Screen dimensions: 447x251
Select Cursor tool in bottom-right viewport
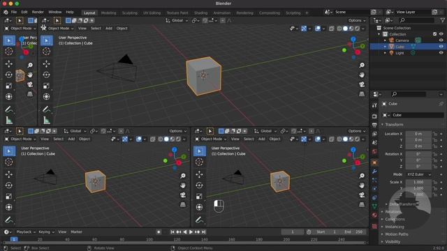(199, 162)
